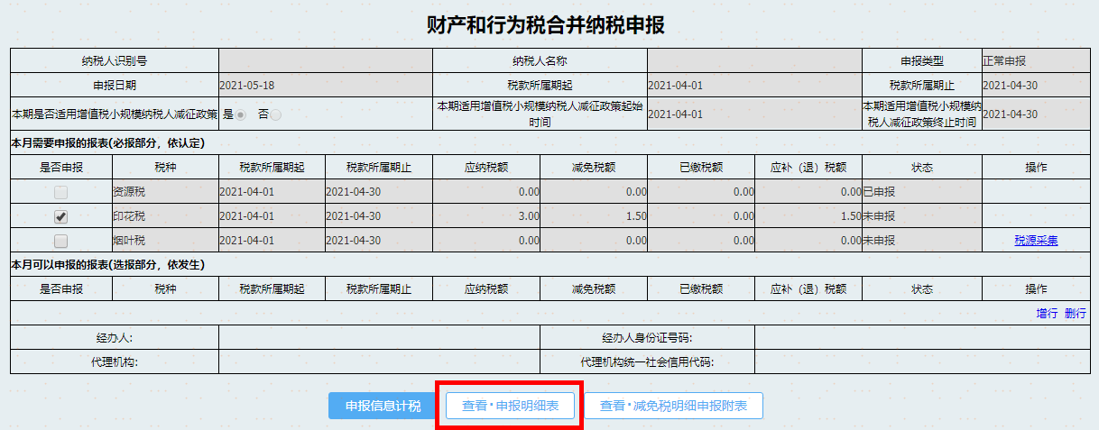This screenshot has width=1099, height=430.
Task: Click the page title 财产和行为税合并纳税申报
Action: click(x=546, y=25)
